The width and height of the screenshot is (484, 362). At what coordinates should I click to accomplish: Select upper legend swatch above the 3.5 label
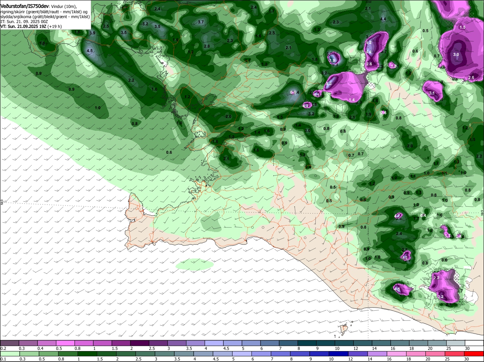[195, 343]
